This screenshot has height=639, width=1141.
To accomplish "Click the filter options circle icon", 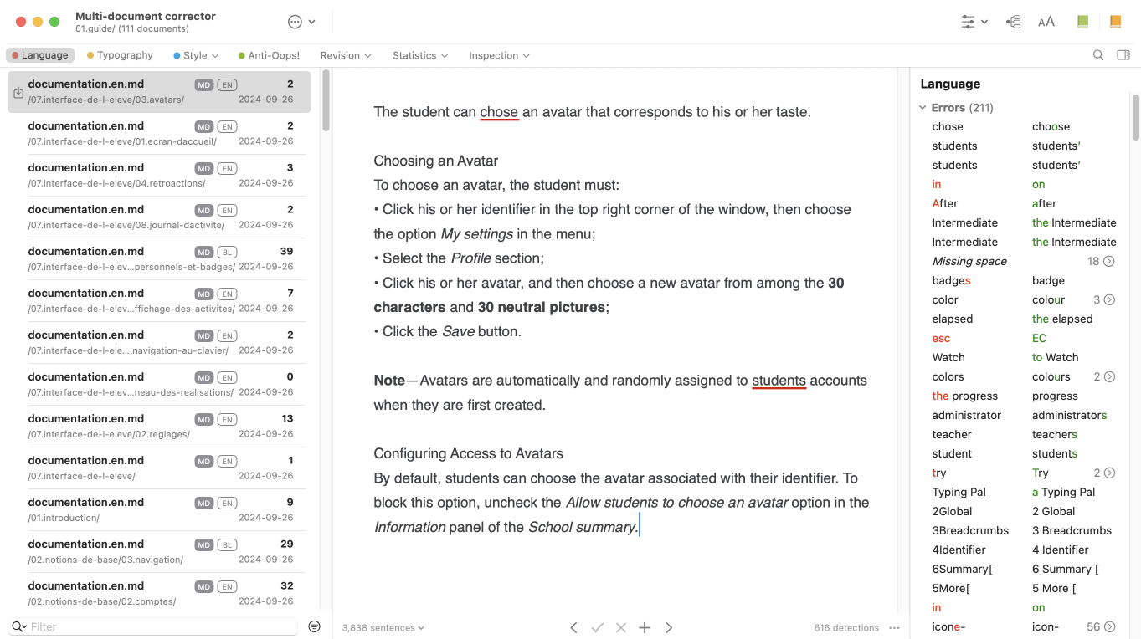I will (x=314, y=626).
